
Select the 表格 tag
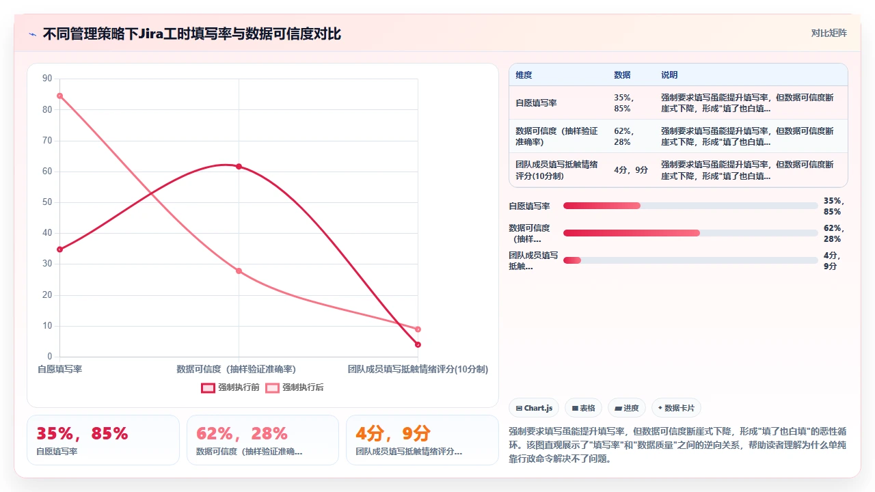point(583,408)
